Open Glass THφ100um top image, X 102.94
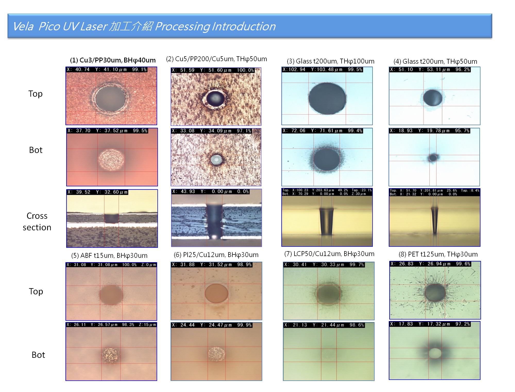Viewport: 515px width, 392px height. coord(327,96)
